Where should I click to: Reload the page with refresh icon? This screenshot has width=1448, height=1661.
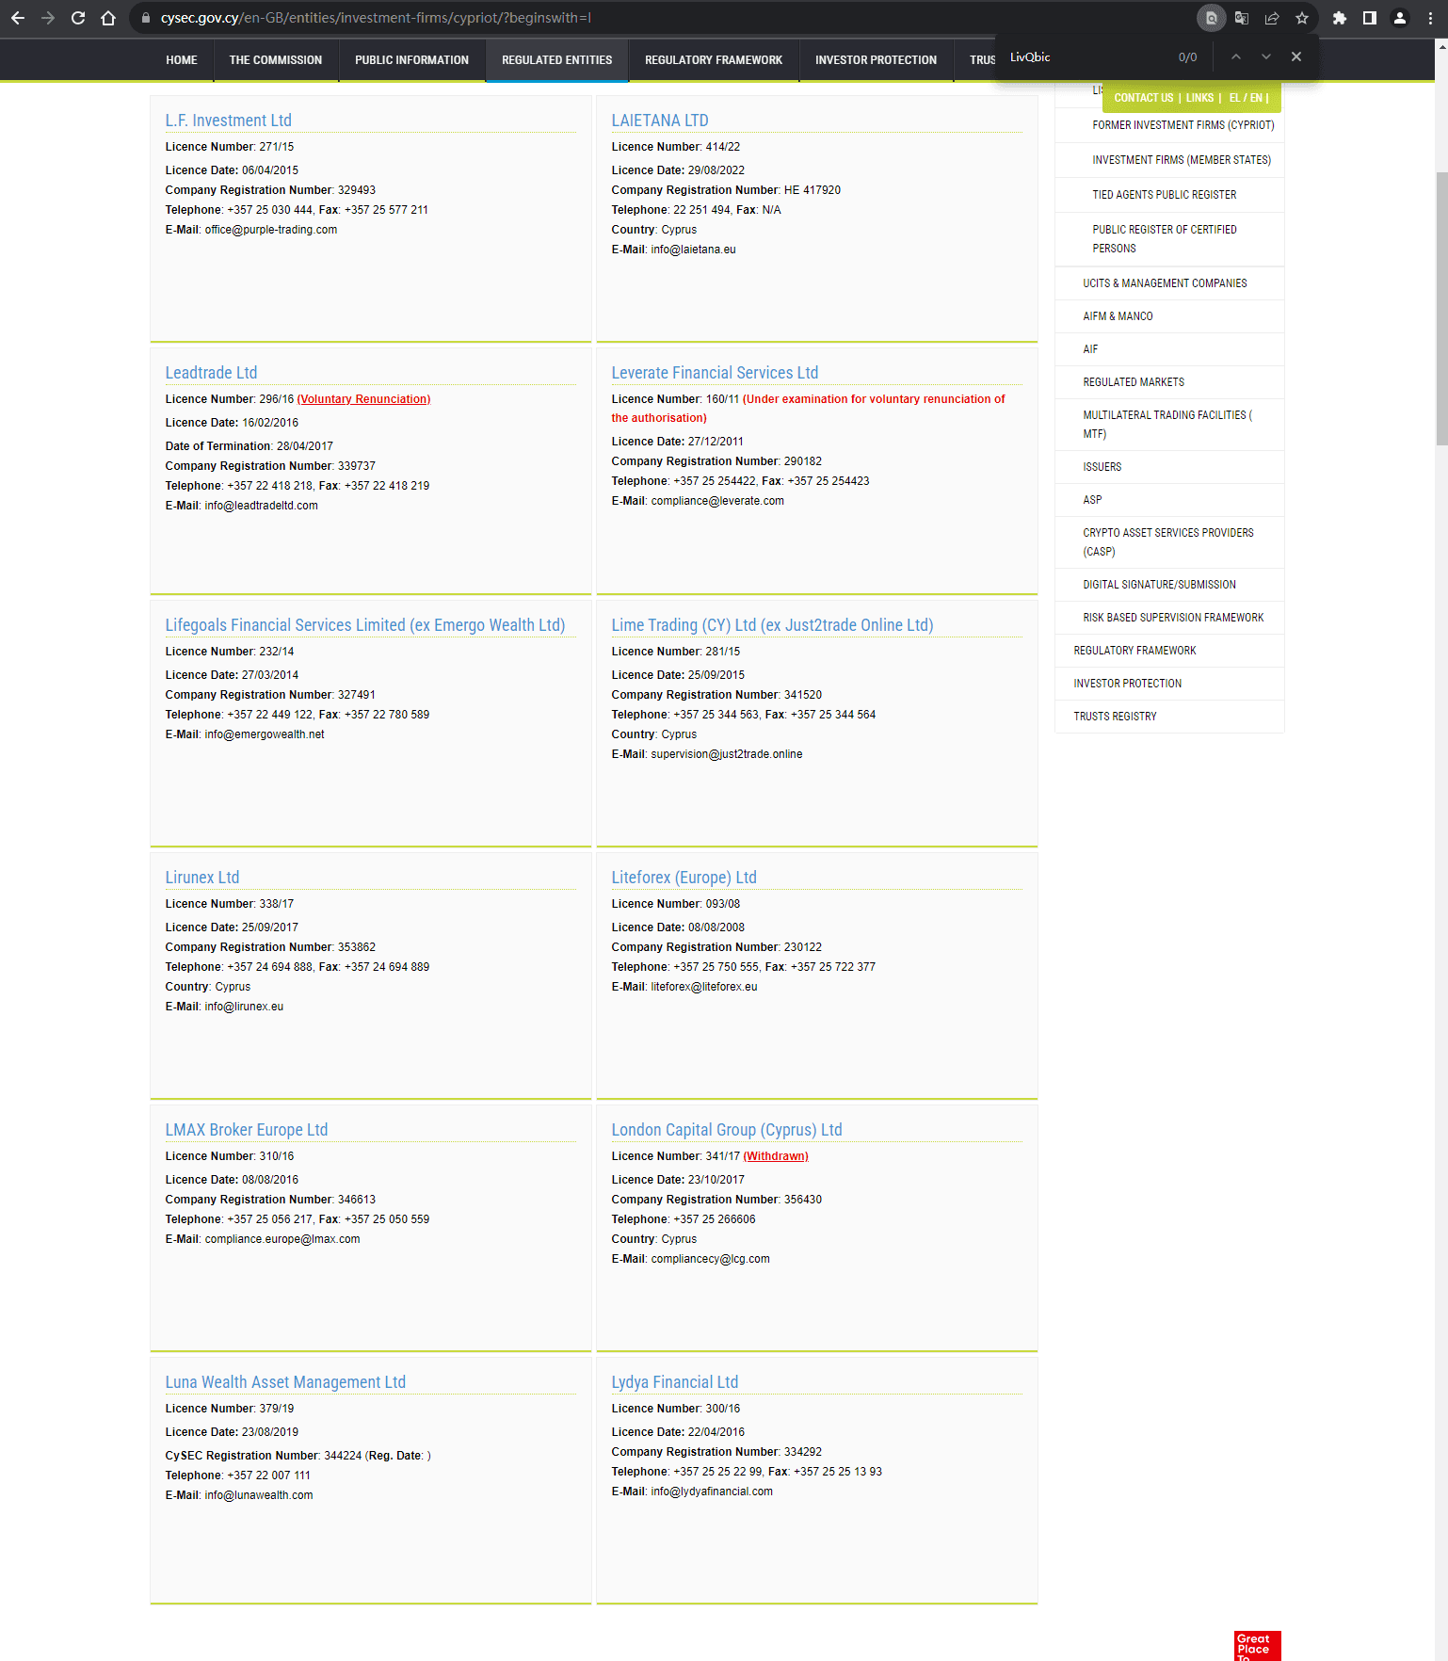pos(78,18)
